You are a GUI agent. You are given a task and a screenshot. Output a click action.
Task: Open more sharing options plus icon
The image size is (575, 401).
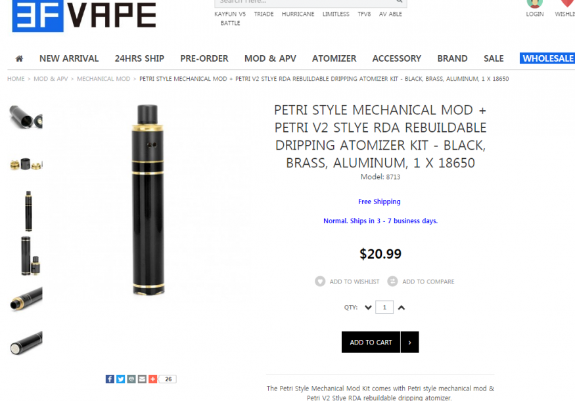tap(153, 379)
